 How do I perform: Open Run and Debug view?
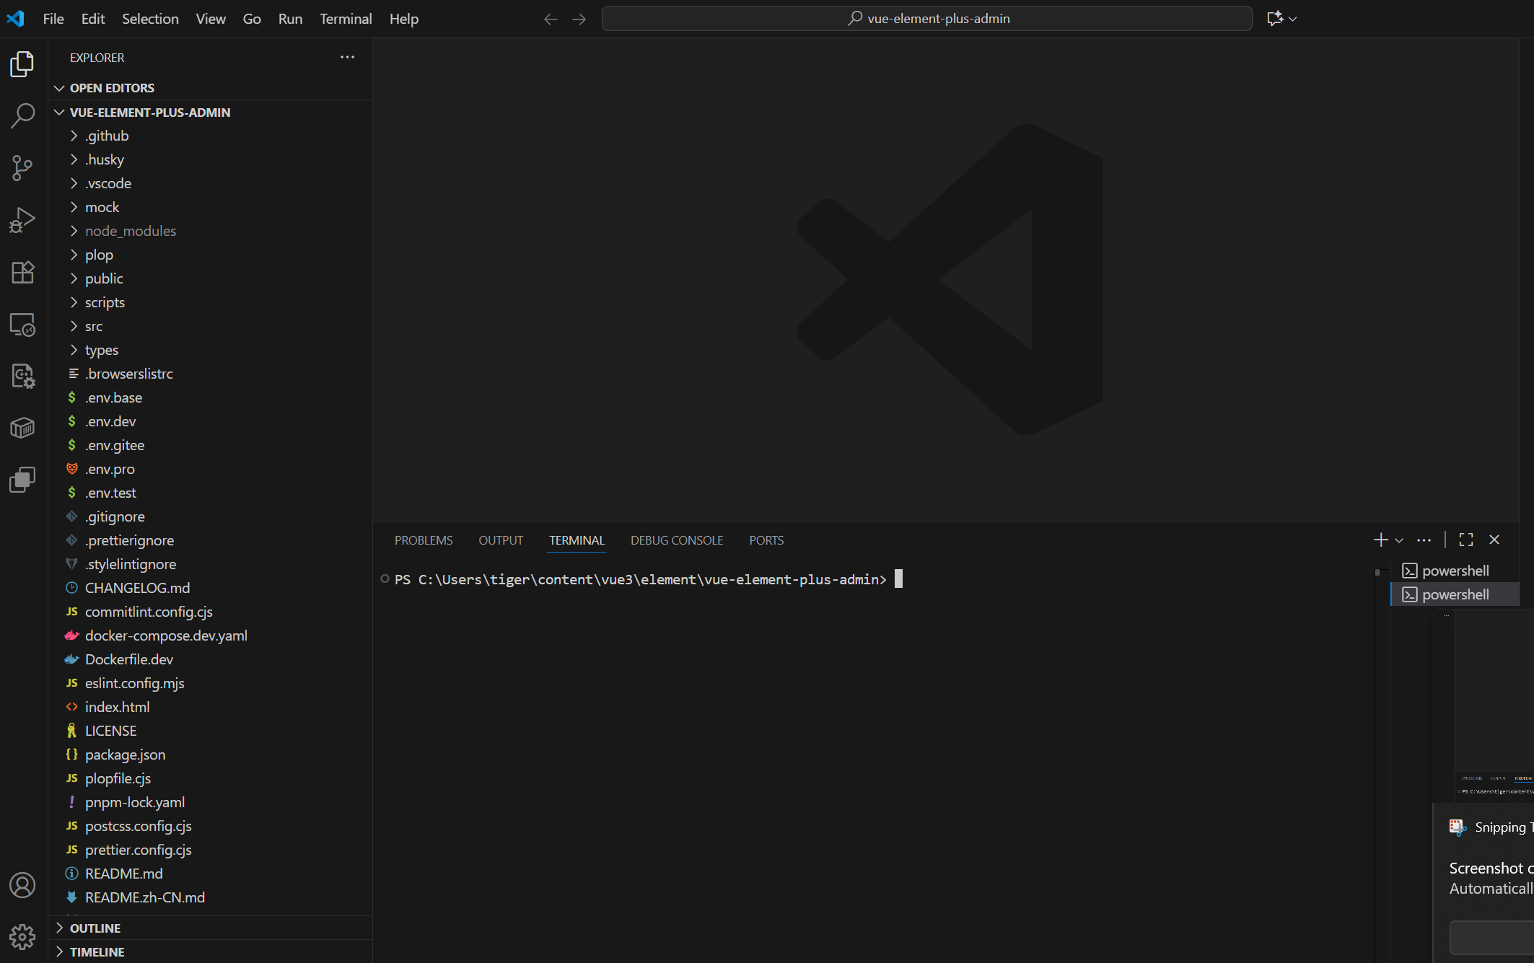pyautogui.click(x=22, y=220)
